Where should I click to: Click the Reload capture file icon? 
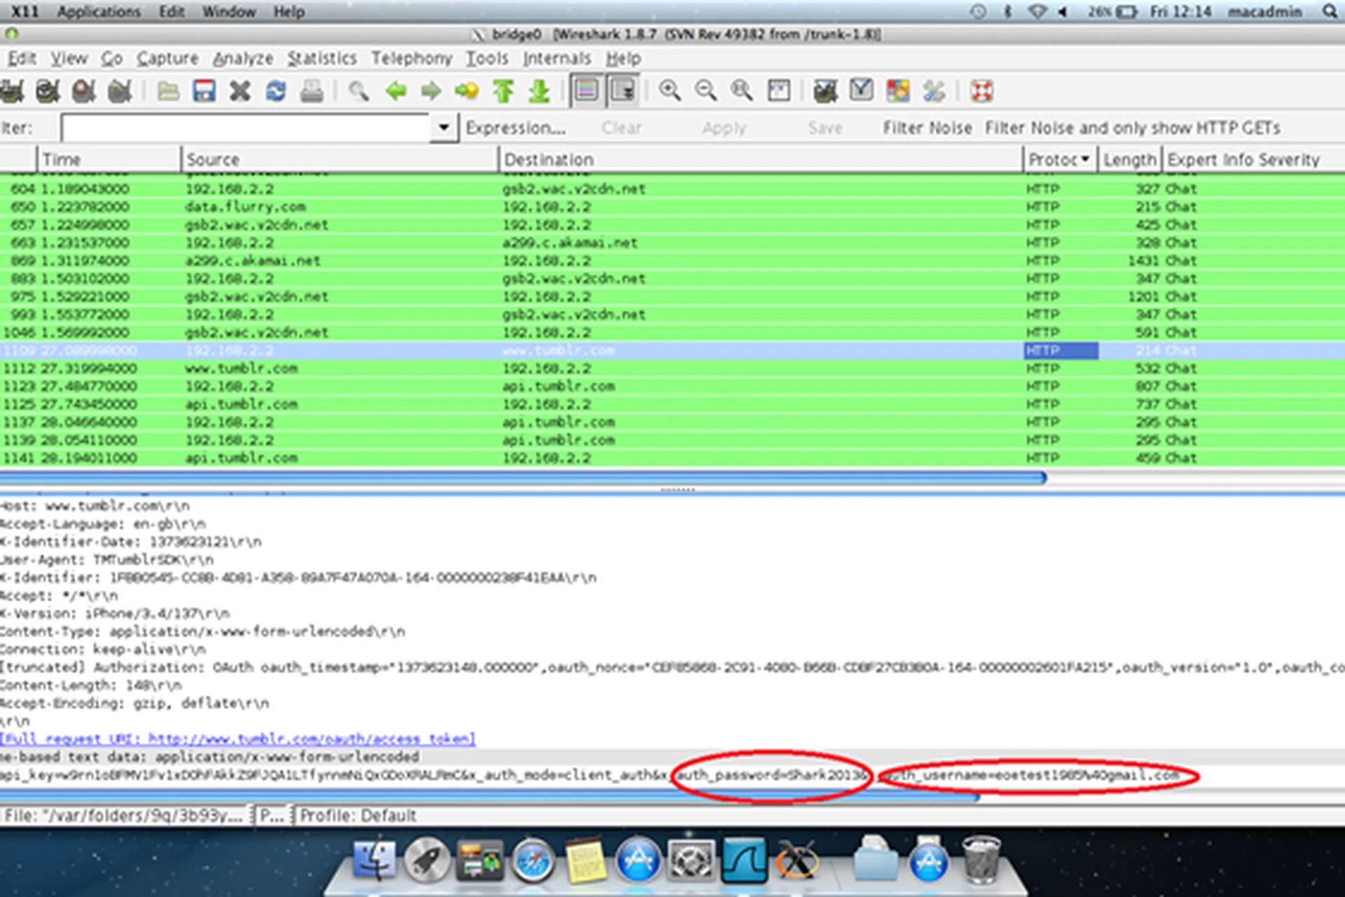276,91
